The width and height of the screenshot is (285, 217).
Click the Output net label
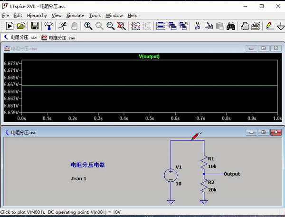pyautogui.click(x=232, y=174)
